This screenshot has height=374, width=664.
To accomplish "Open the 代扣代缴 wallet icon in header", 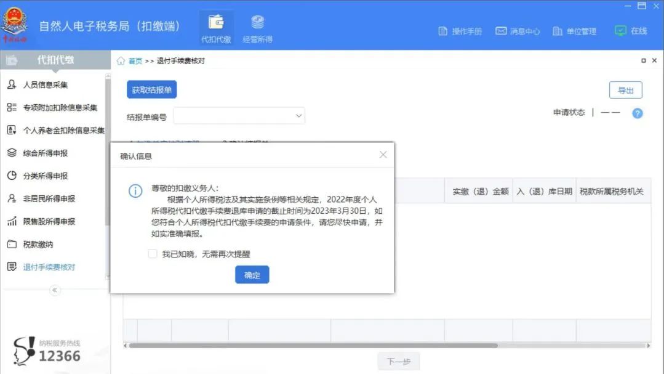I will click(216, 22).
